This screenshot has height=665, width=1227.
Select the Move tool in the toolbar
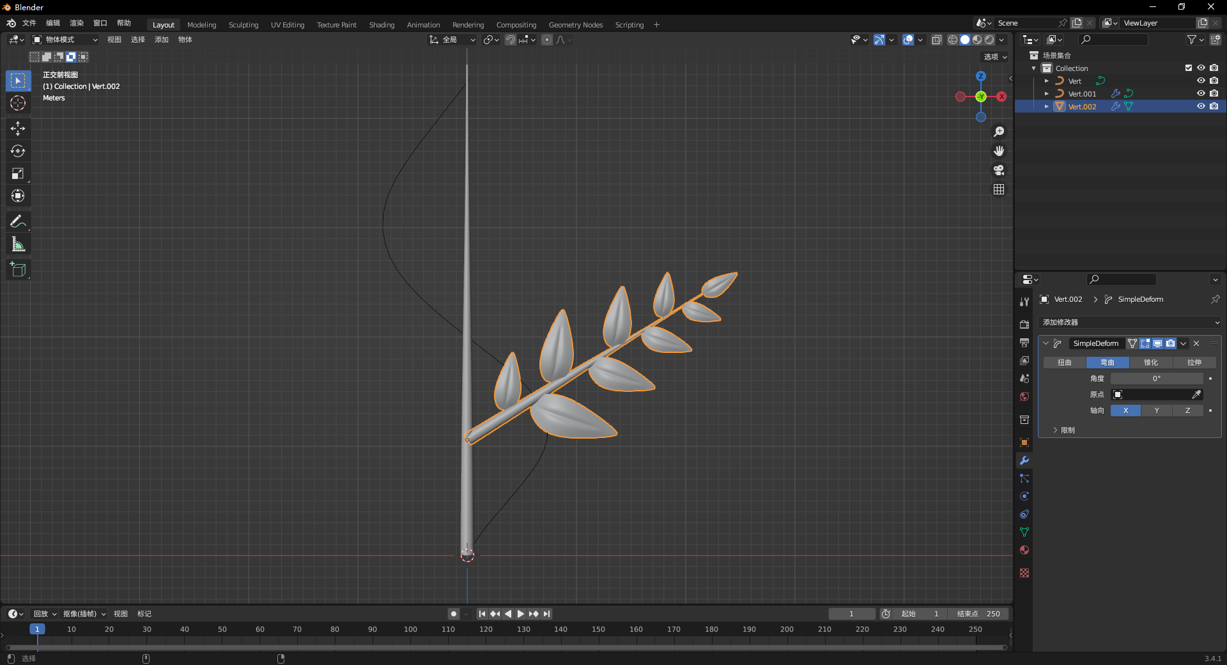coord(18,129)
